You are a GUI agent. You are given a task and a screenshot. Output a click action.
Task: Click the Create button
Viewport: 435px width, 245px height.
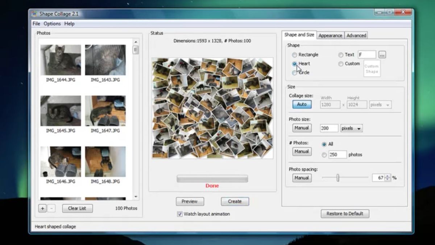coord(235,201)
